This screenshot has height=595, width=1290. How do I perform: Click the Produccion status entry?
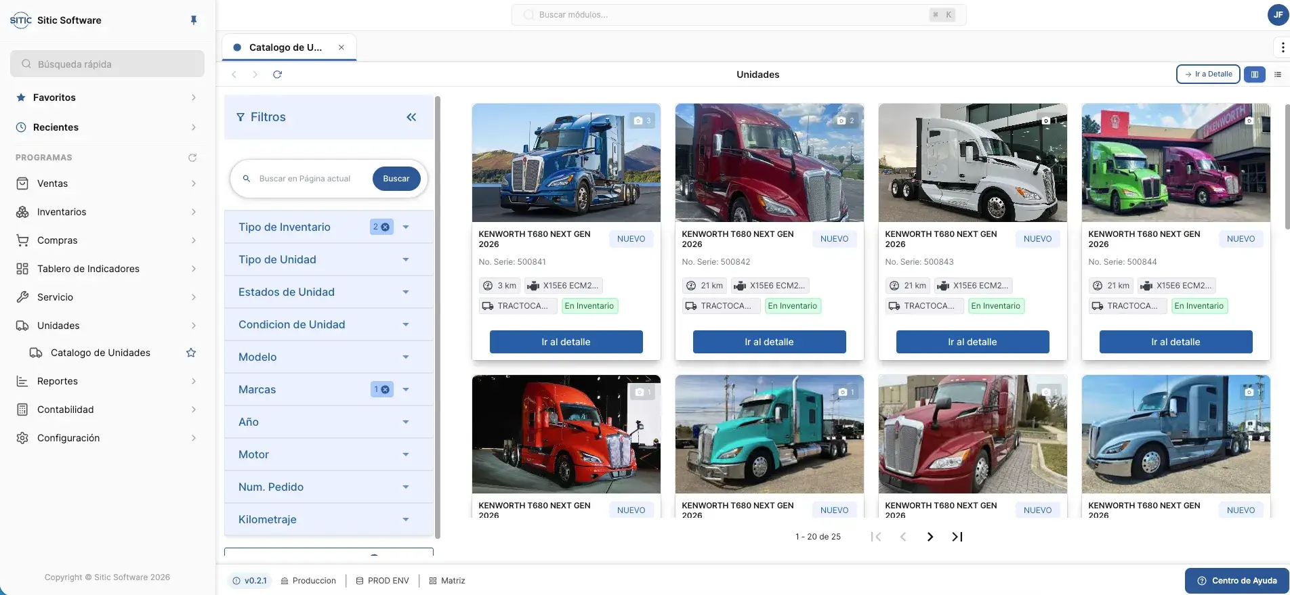coord(308,581)
